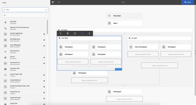Open workflow page information sliders icon

[59, 2]
